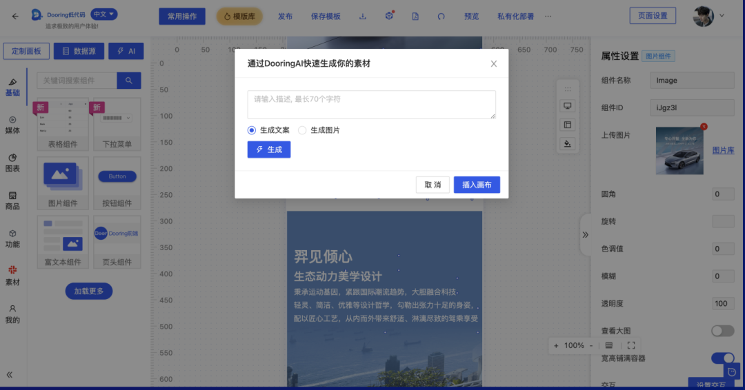The image size is (745, 390).
Task: Edit the 圆角 corner radius value
Action: point(723,194)
